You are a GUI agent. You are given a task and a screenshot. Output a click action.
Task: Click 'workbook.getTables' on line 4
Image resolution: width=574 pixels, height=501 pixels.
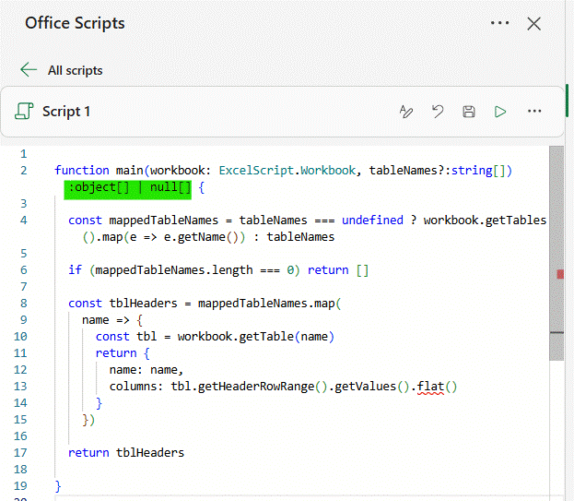pyautogui.click(x=485, y=221)
